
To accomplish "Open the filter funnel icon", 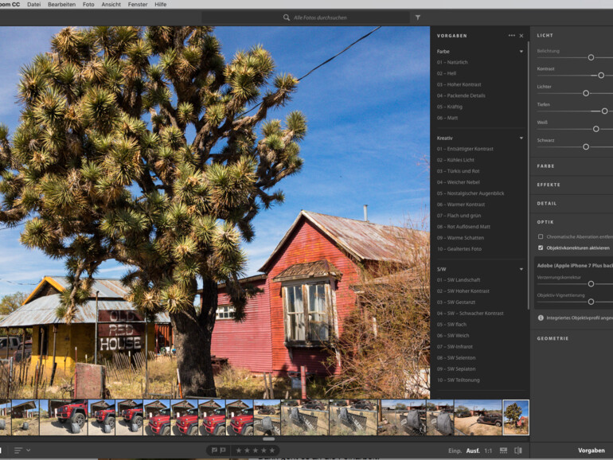I will pyautogui.click(x=417, y=18).
